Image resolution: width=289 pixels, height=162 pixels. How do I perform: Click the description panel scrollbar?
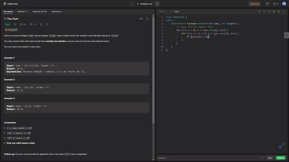pos(154,70)
